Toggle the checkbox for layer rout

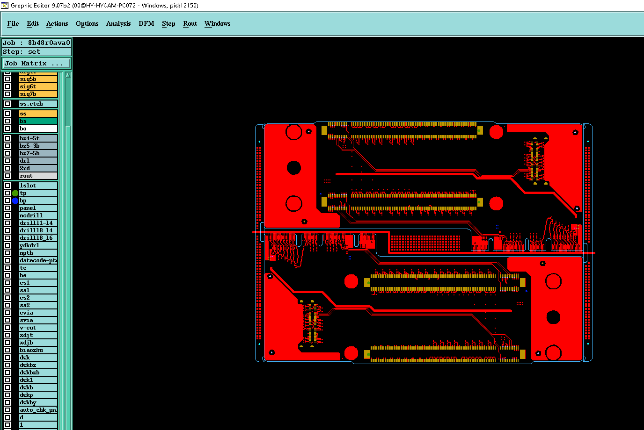pos(7,176)
